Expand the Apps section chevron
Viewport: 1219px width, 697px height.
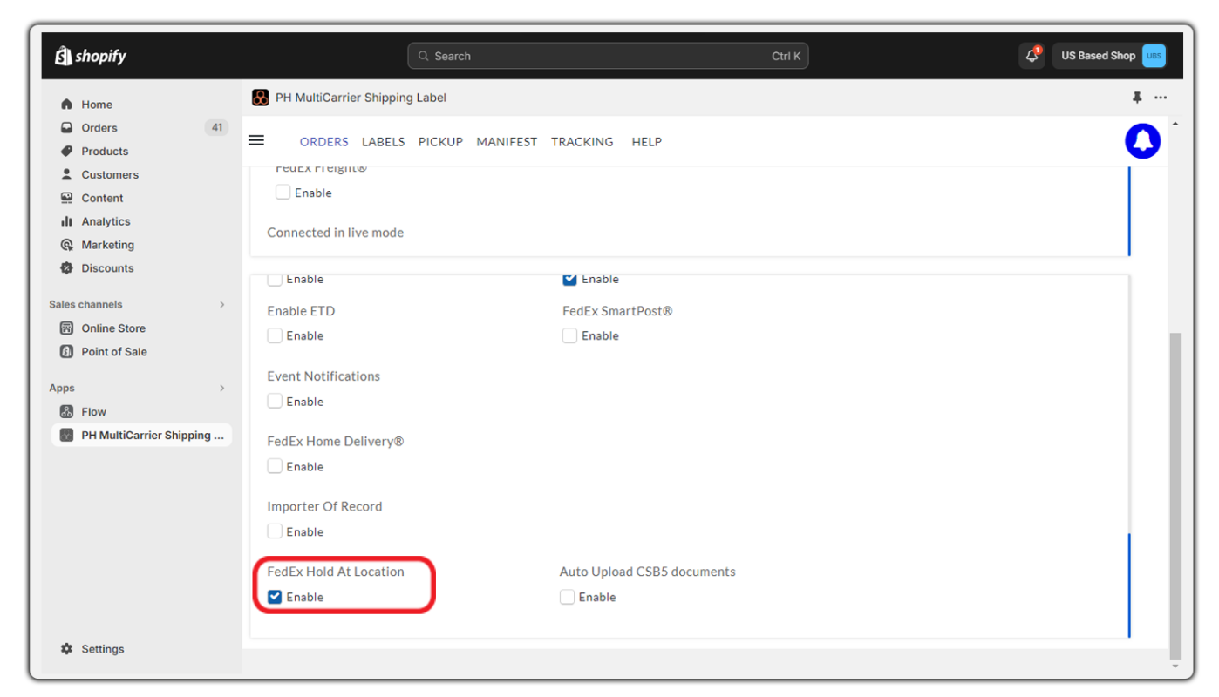[x=221, y=389]
